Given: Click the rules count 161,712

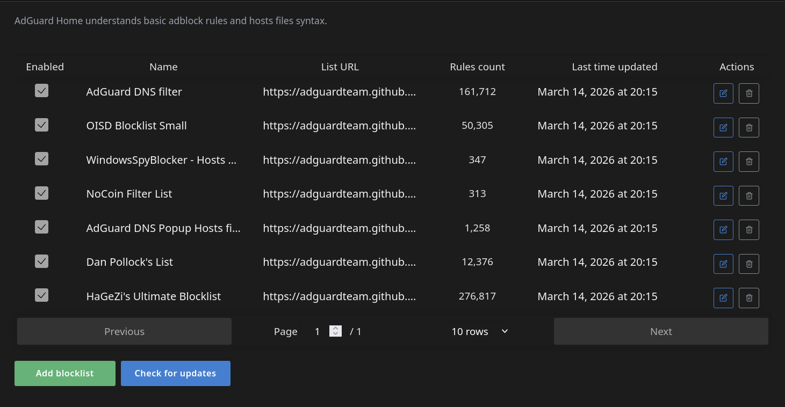Looking at the screenshot, I should 477,92.
